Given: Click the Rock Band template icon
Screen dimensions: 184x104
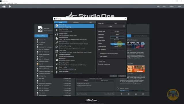Looking at the screenshot, I should 57,60.
